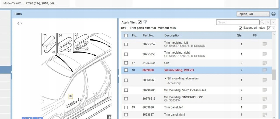The height and width of the screenshot is (119, 280).
Task: Click the Clip description cell
Action: click(167, 63)
